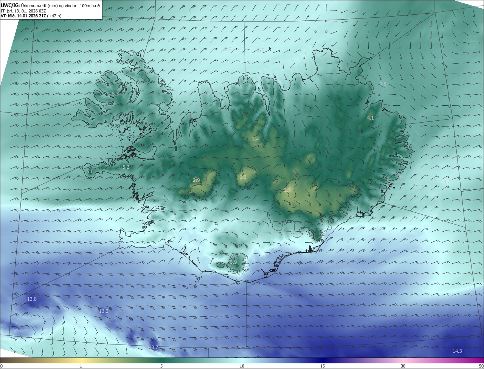Click the 4.1 value label
This screenshot has height=369, width=484.
coord(370,118)
